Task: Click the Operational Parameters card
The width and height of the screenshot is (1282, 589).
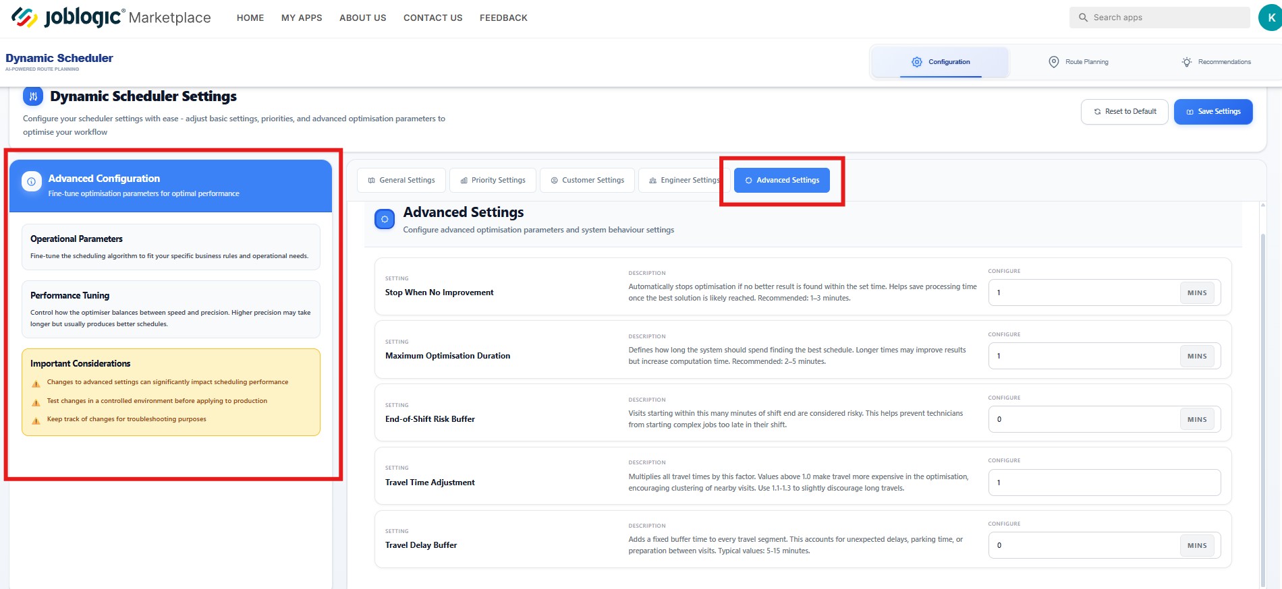Action: (x=171, y=247)
